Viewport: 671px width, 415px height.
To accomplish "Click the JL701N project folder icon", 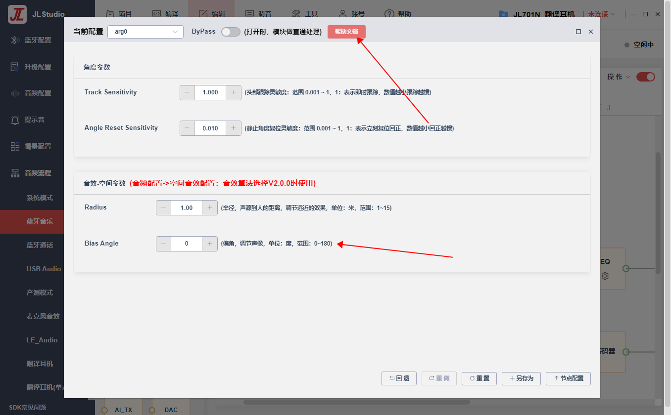I will coord(503,14).
